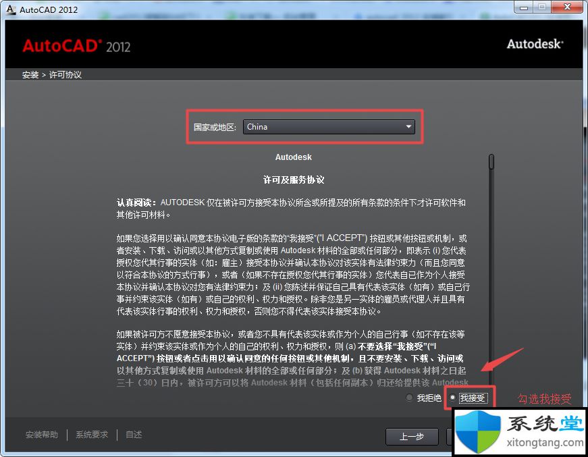Click the Autodesk heading above the agreement

click(293, 157)
